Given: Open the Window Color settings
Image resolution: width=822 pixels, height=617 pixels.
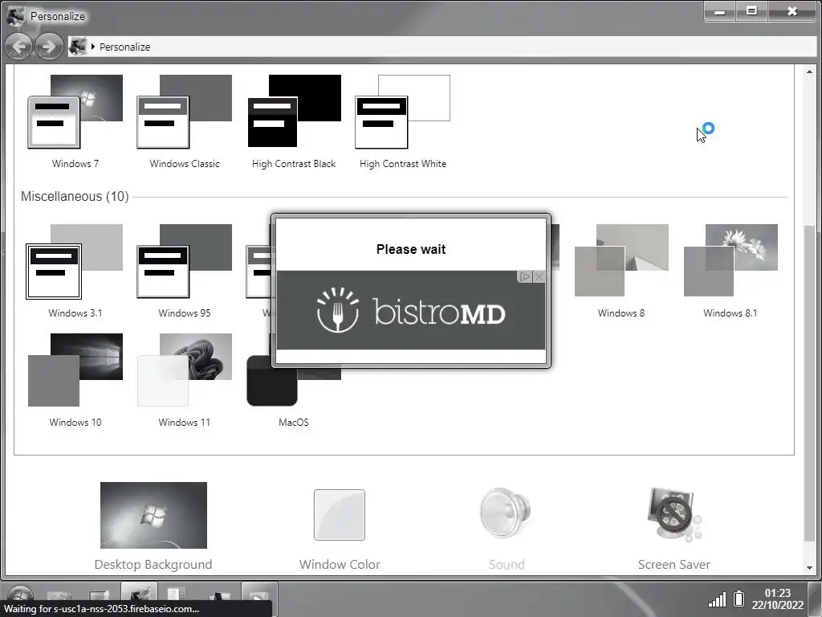Looking at the screenshot, I should click(340, 529).
